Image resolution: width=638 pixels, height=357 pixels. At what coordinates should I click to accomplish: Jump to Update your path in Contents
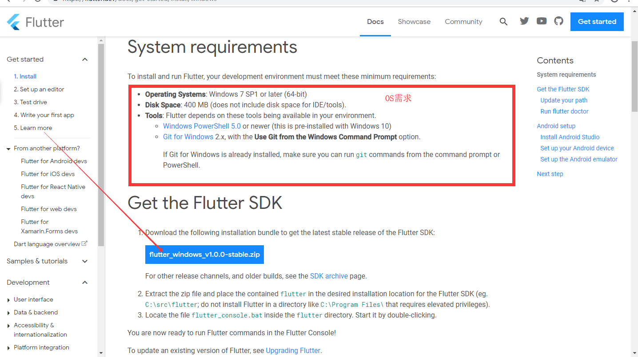coord(564,100)
